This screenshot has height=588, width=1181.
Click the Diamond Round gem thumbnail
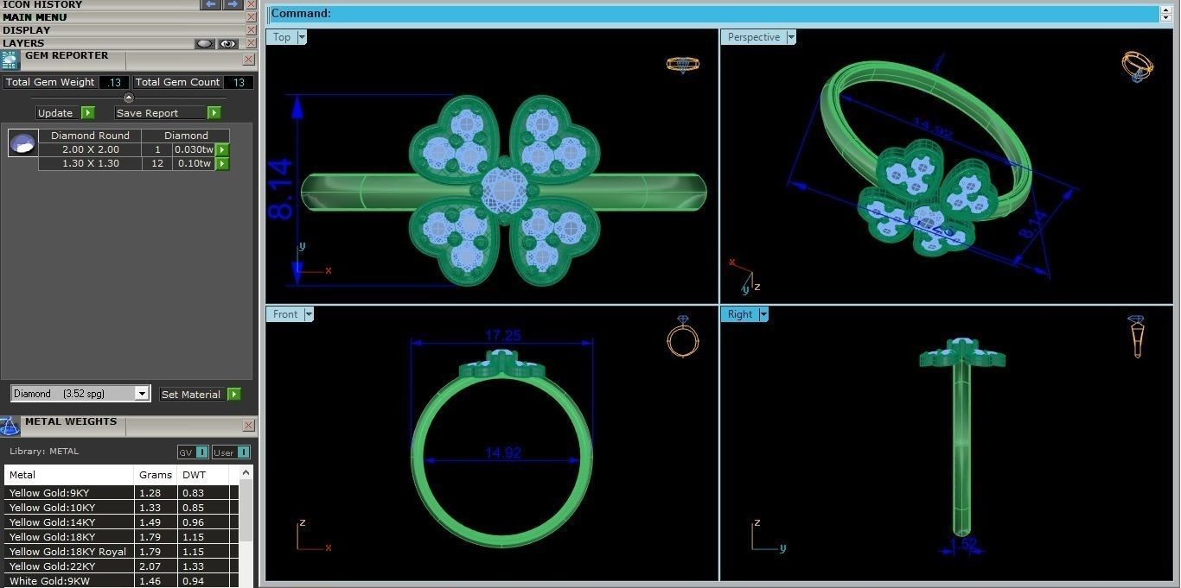click(23, 143)
